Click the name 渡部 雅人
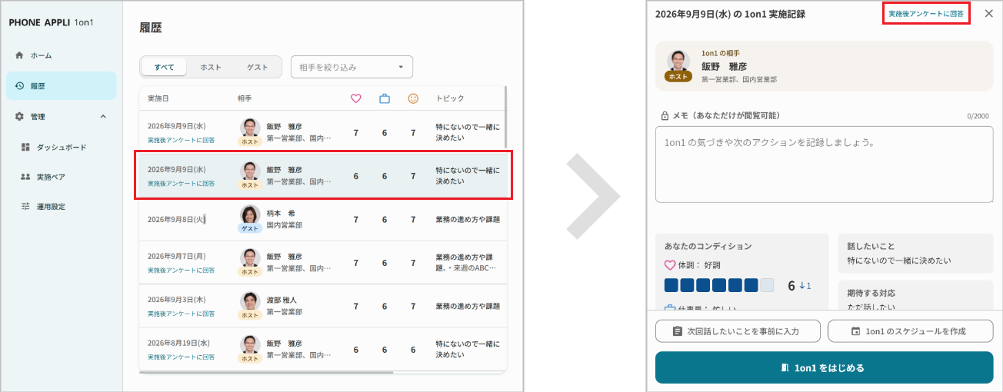The image size is (1003, 392). [282, 301]
